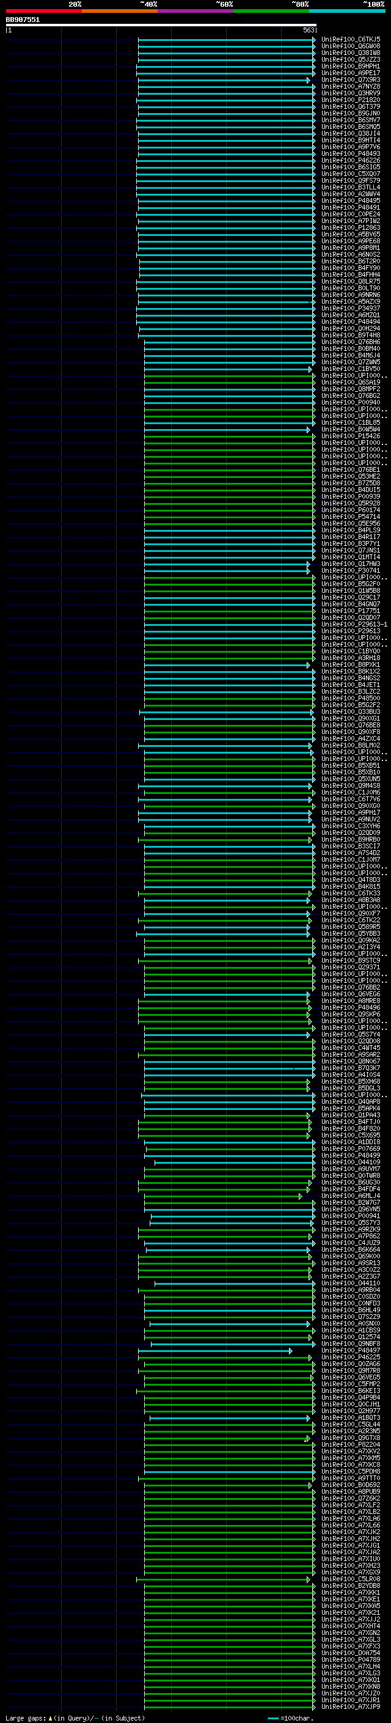Click the query end position 563
Viewport: 391px width, 1723px height.
(309, 30)
